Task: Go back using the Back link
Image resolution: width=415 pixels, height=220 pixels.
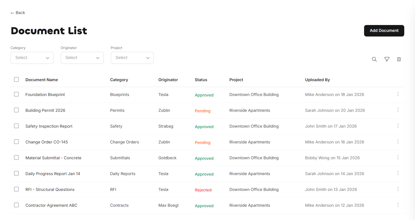Action: click(18, 13)
